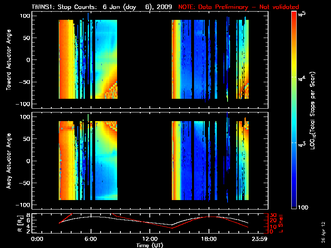331x248 pixels.
Task: Click the plot title 'TWINS1: Stop Counts'
Action: pyautogui.click(x=65, y=7)
